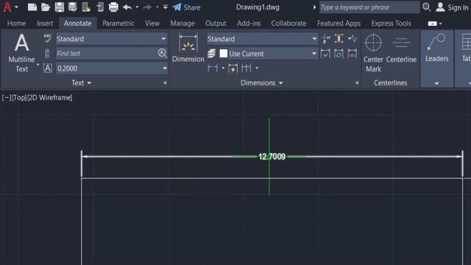Click the Update dimension icon
The height and width of the screenshot is (265, 471).
(x=339, y=54)
